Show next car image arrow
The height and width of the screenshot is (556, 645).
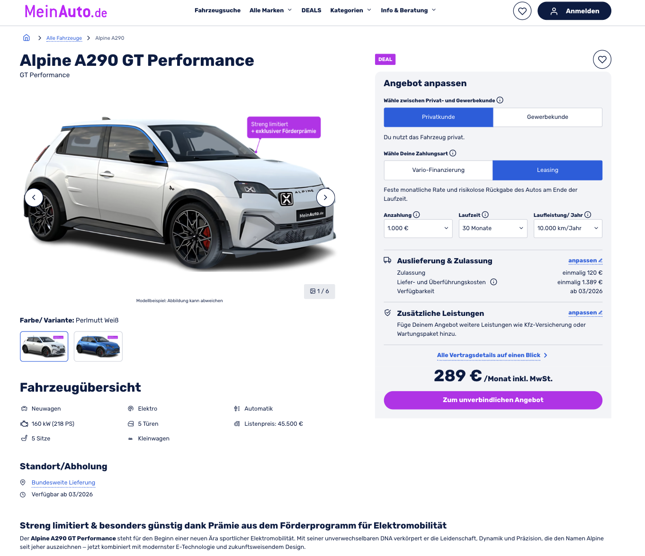click(325, 197)
